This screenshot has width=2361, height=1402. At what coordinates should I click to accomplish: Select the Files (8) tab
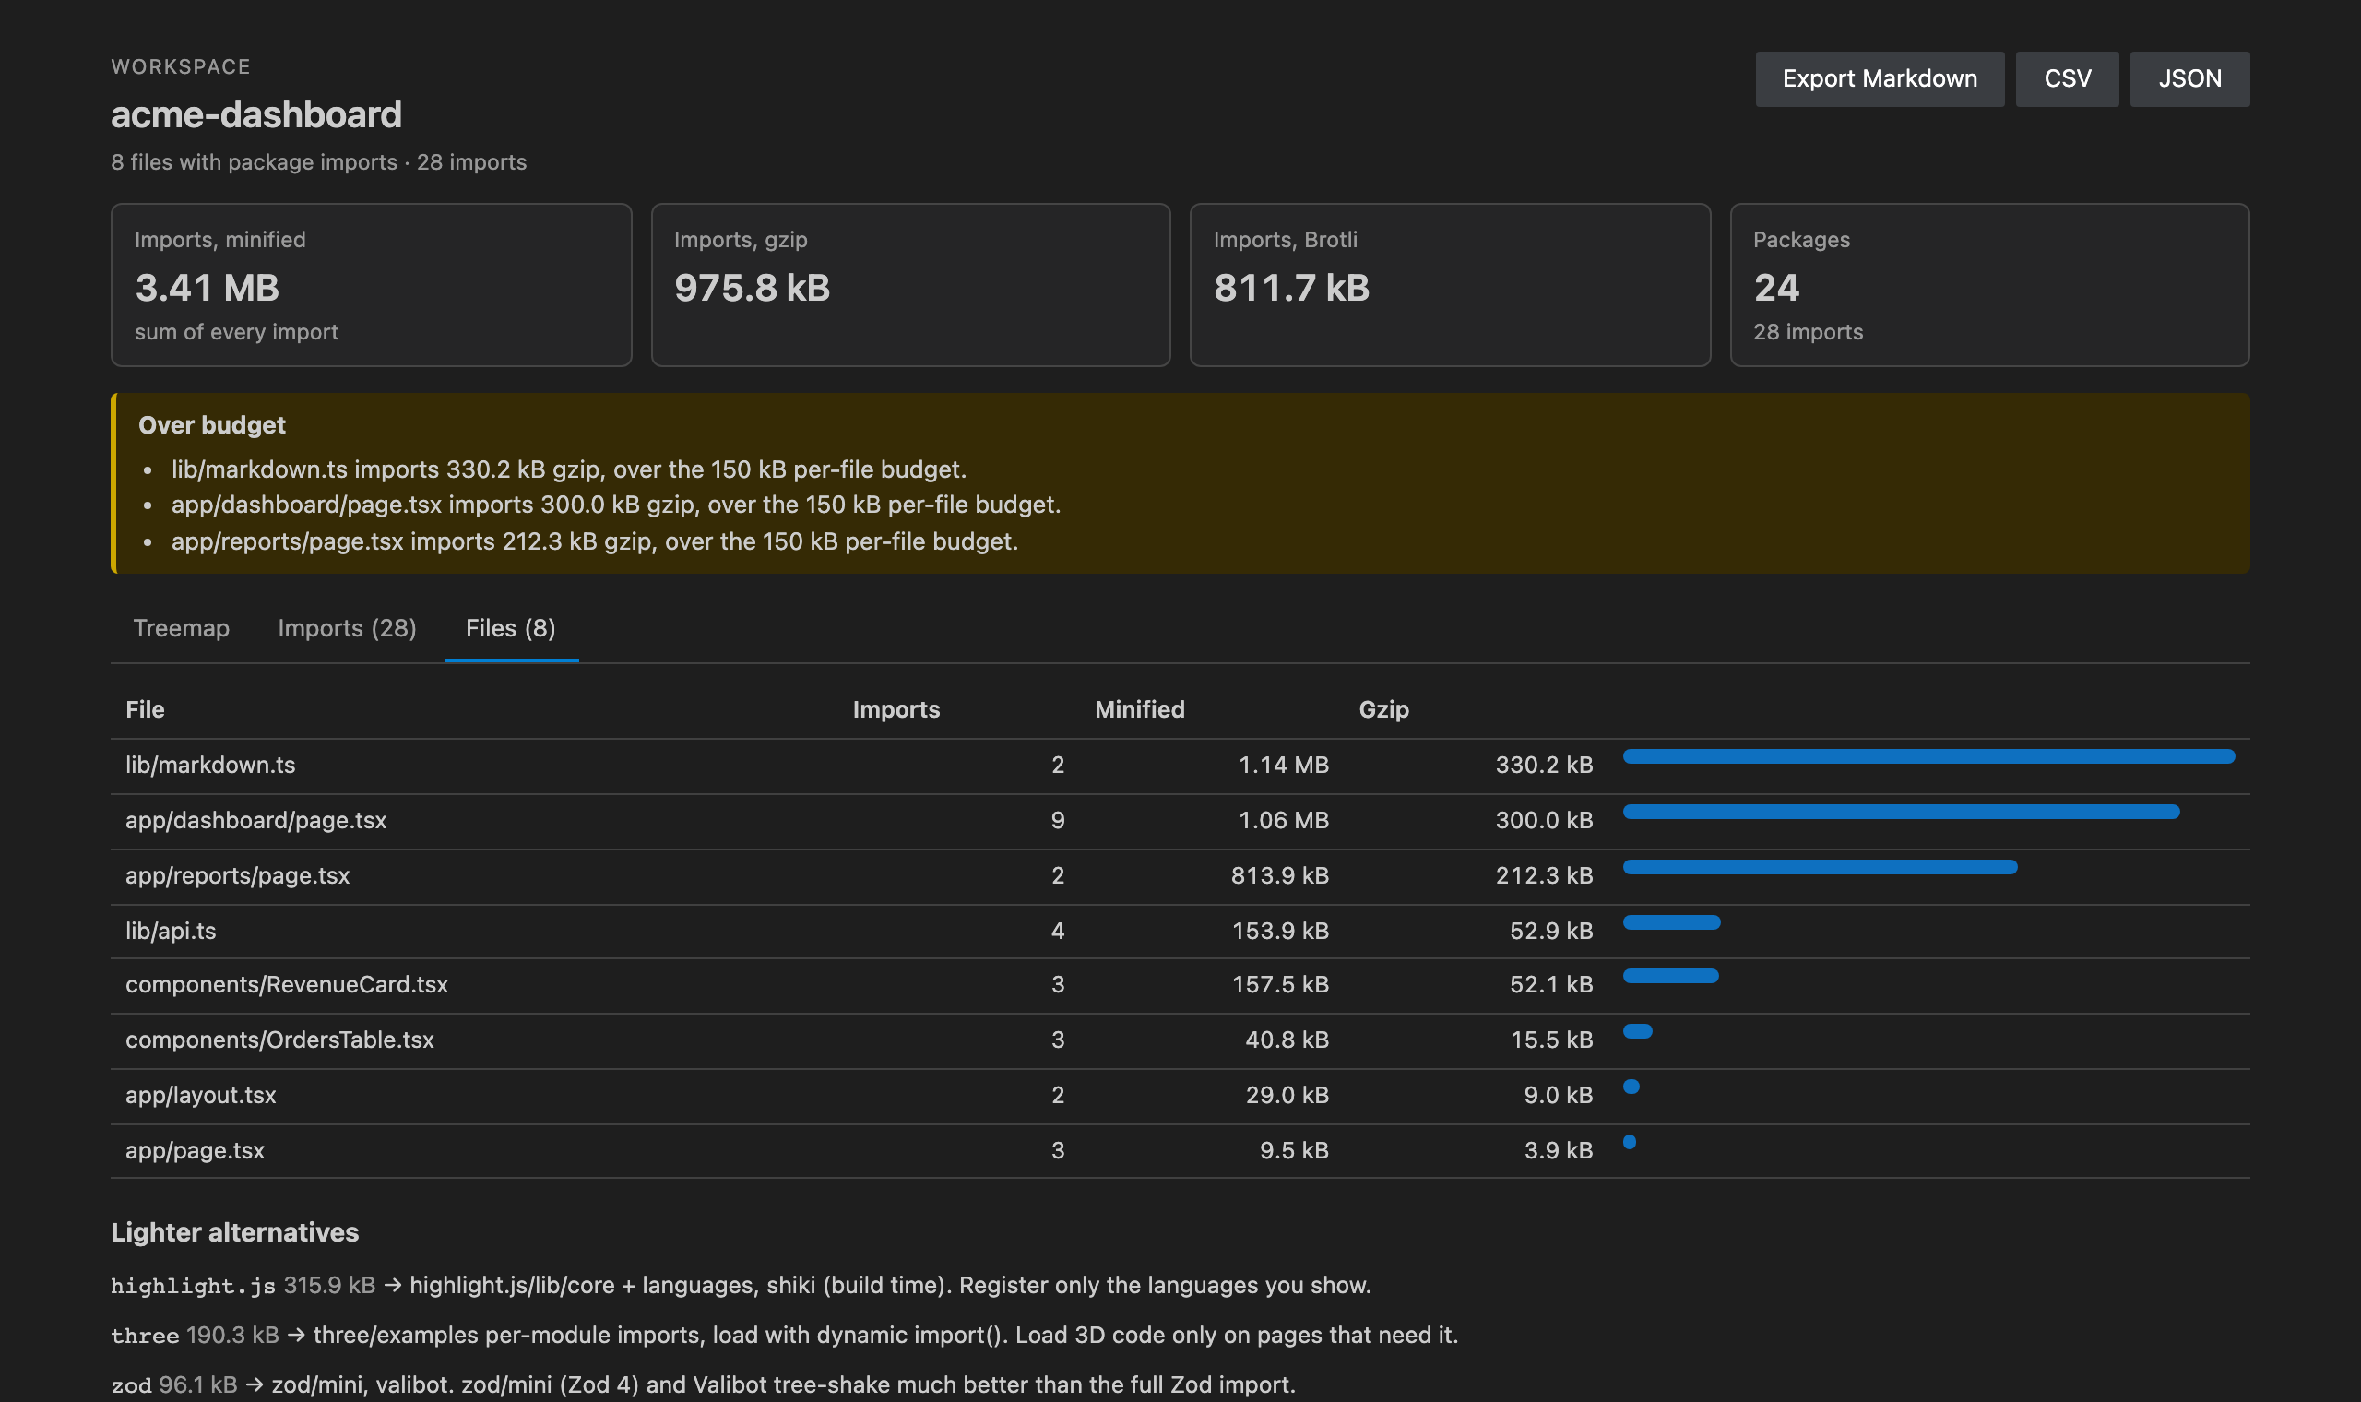click(x=511, y=628)
